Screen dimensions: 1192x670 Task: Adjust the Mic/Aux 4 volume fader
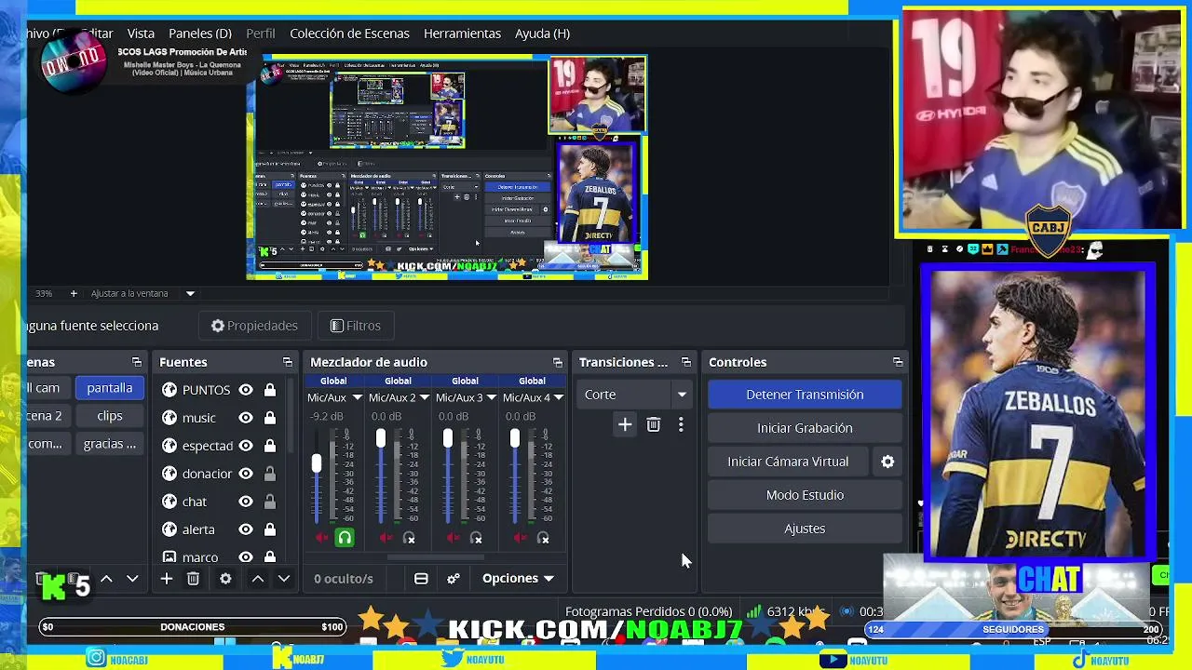515,437
